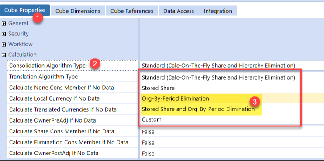Expand the General section plus icon
324x161 pixels.
coord(3,24)
